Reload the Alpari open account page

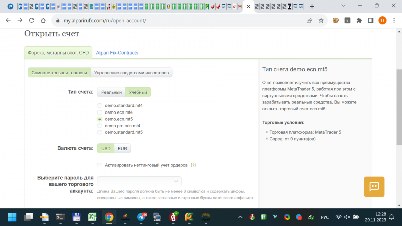32,20
